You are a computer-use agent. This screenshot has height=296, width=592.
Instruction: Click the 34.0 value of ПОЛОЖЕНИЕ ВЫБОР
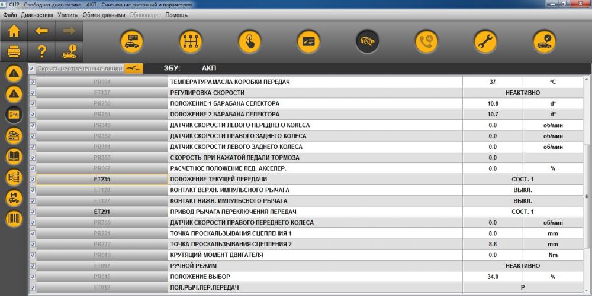tap(493, 277)
